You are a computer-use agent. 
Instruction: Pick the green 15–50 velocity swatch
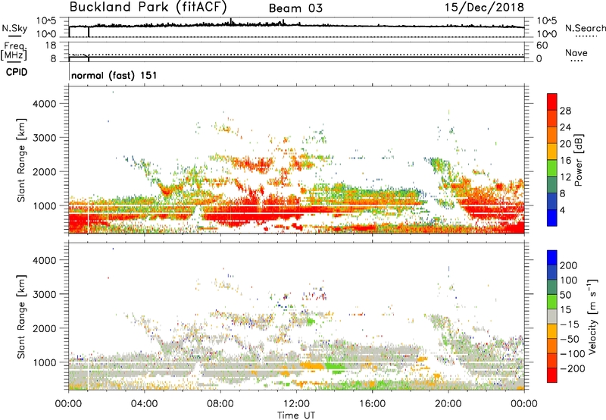[552, 302]
